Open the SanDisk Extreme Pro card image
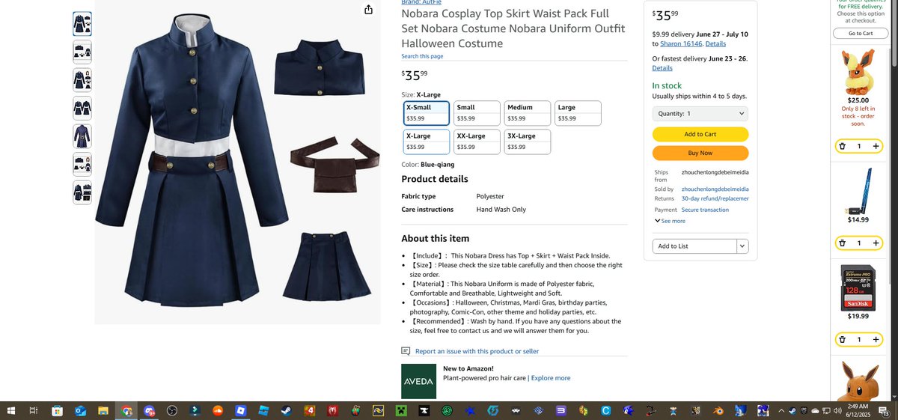898x420 pixels. [x=858, y=287]
